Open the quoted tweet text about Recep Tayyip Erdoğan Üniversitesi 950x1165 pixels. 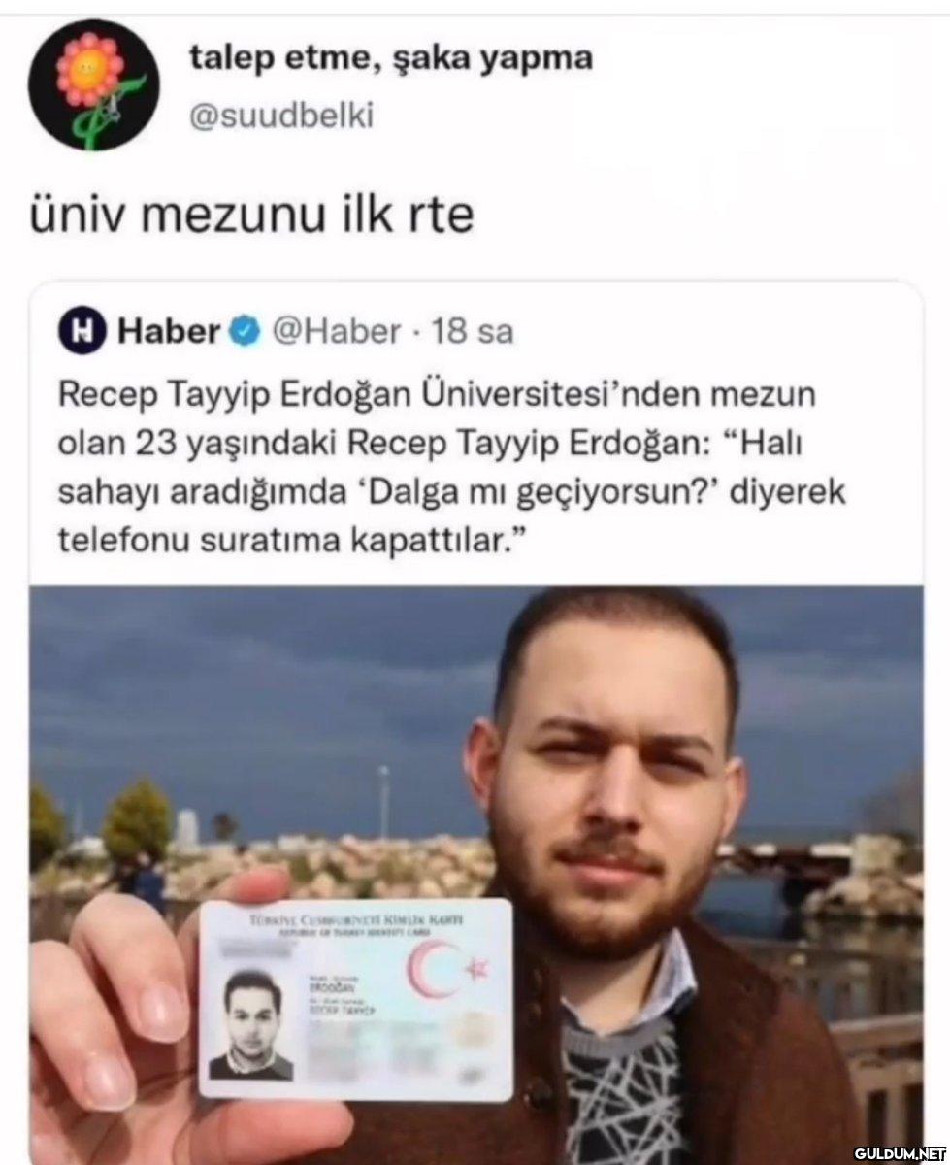452,468
